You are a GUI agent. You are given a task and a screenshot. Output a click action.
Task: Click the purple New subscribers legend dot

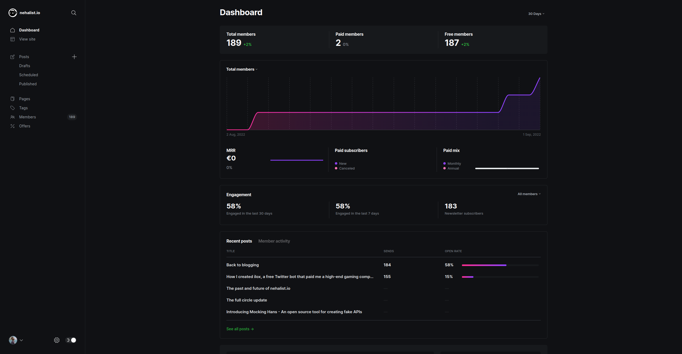point(336,163)
